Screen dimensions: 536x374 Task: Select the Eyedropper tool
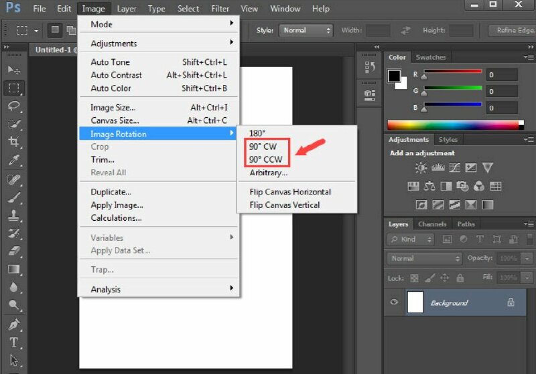click(x=13, y=160)
